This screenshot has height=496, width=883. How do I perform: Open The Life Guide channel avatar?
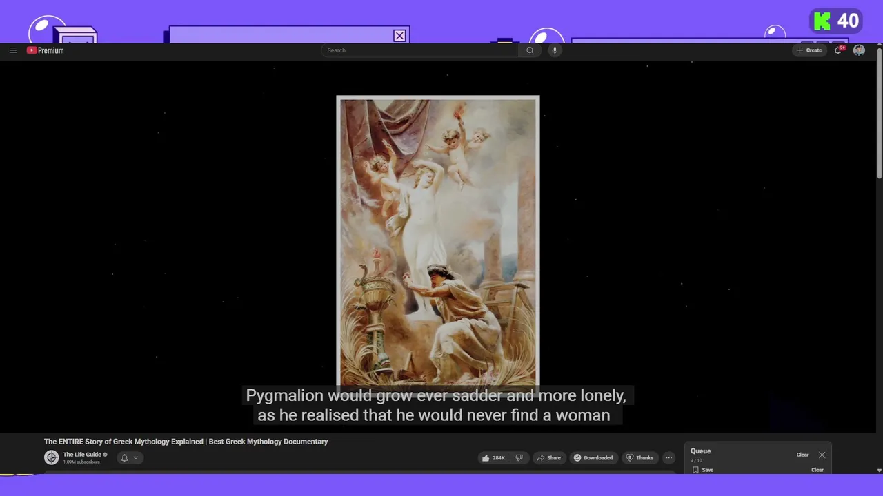tap(52, 457)
